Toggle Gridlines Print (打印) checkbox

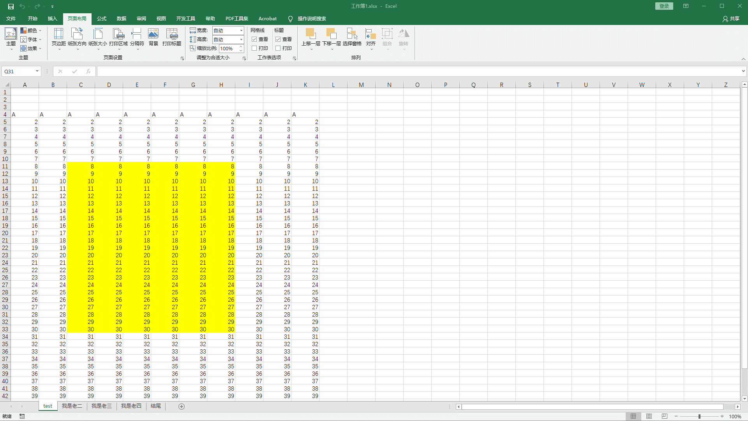[x=254, y=48]
